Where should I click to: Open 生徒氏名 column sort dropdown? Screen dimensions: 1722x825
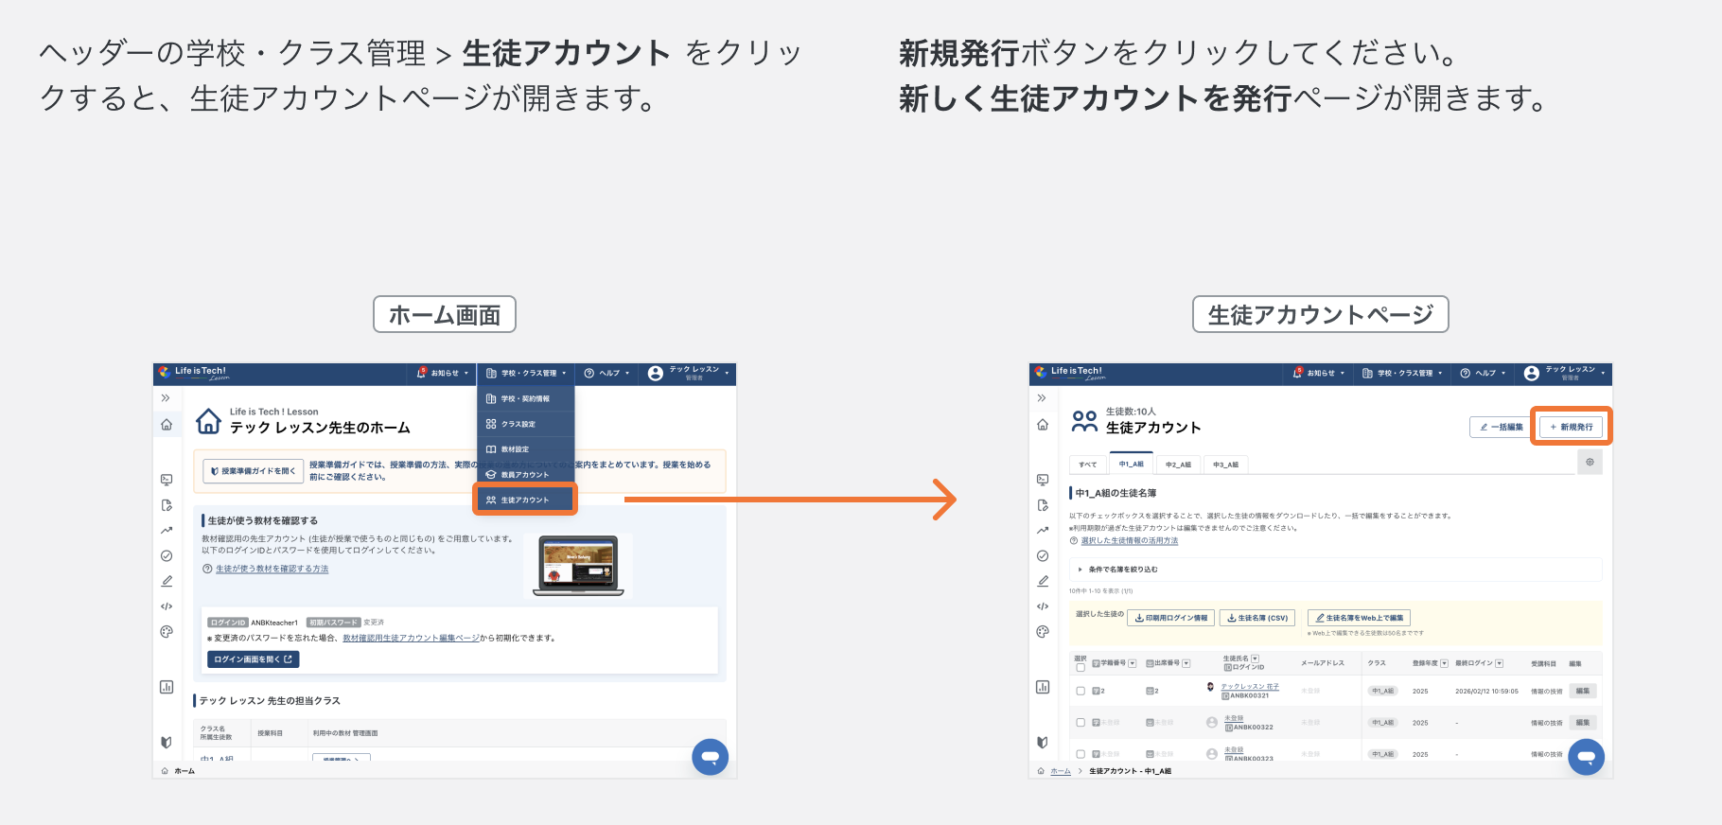tap(1256, 658)
